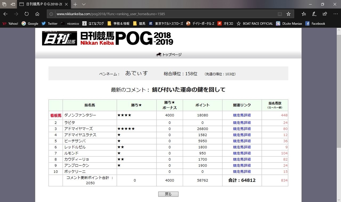341x202 pixels.
Task: Open the reading view book icon
Action: point(280,14)
